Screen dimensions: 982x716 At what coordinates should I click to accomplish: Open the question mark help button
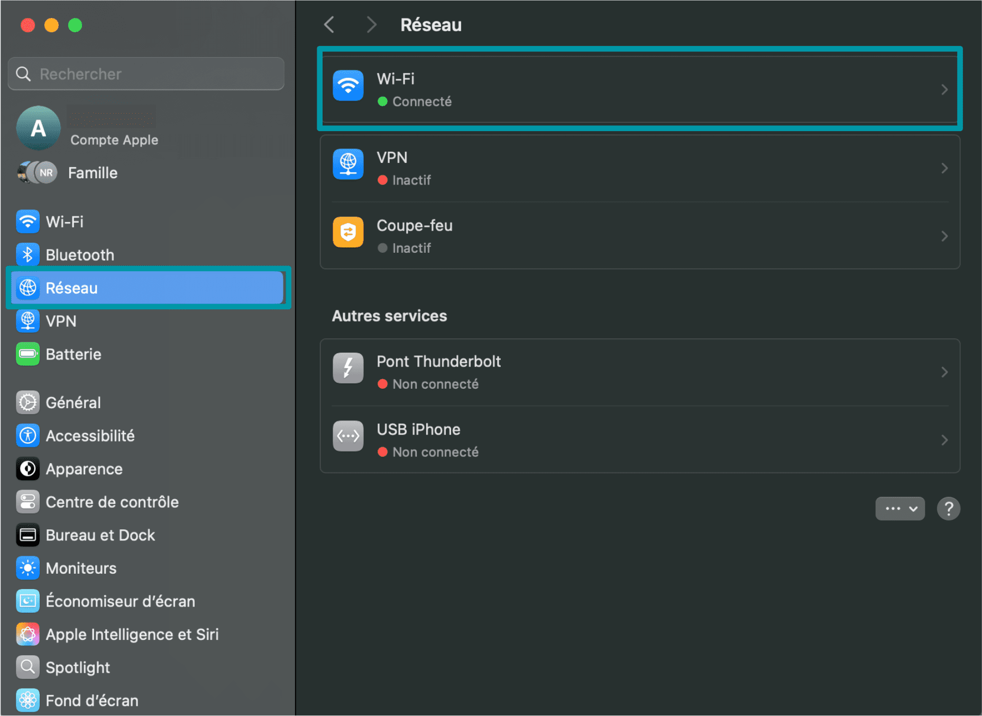[x=948, y=509]
